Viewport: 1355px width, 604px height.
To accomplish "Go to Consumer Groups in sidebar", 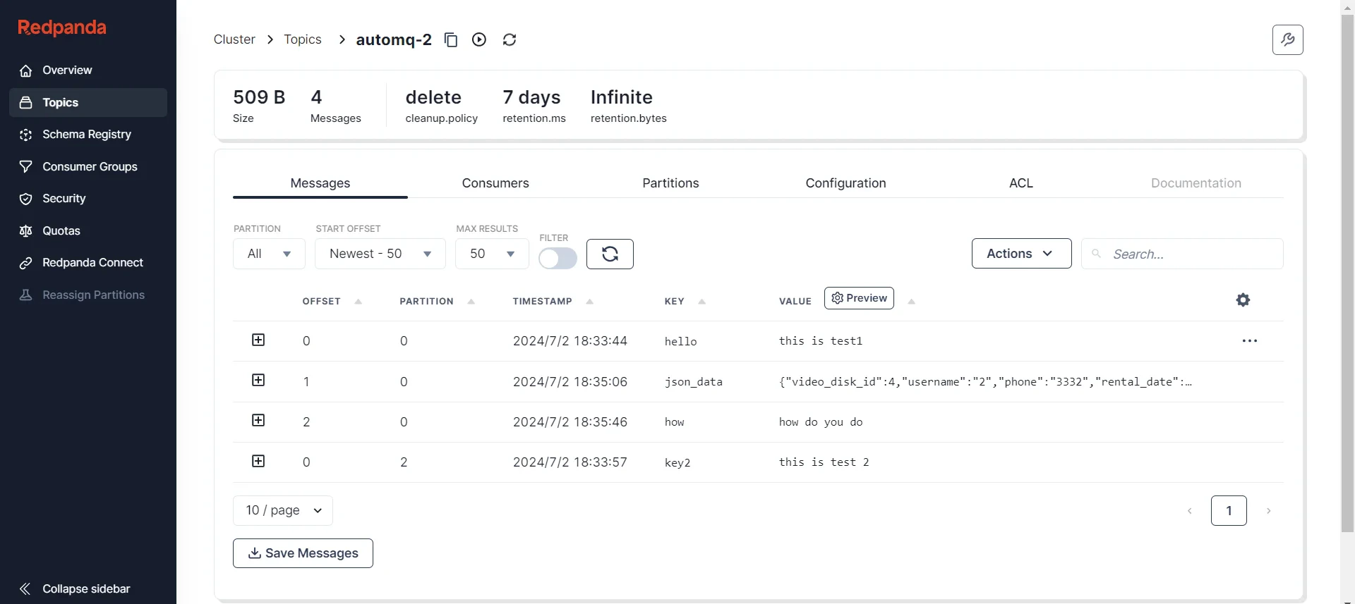I will [88, 167].
